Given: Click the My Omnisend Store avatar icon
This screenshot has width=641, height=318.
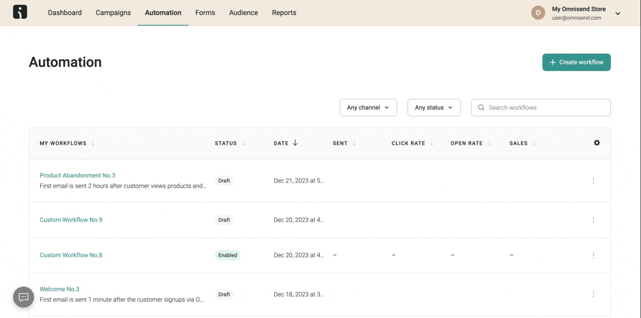Looking at the screenshot, I should (538, 13).
